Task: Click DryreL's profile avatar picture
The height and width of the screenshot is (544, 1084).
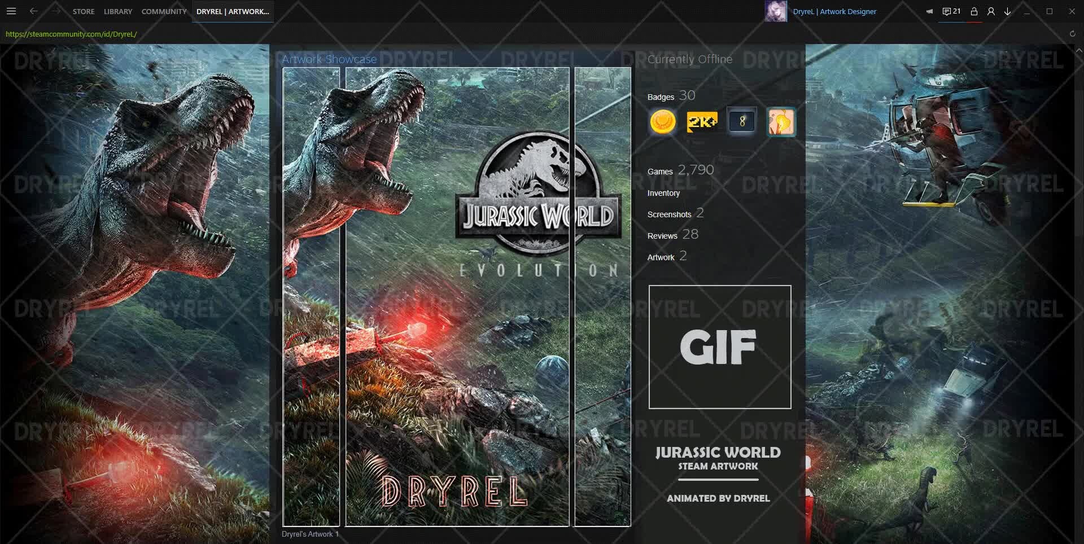Action: (x=776, y=11)
